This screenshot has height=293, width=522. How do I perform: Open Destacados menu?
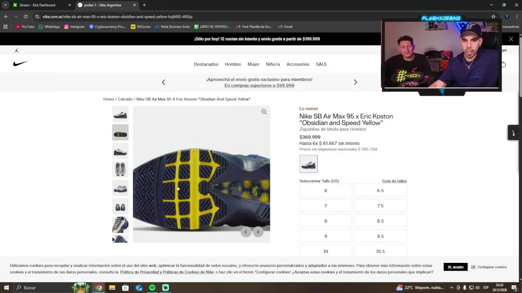point(206,64)
